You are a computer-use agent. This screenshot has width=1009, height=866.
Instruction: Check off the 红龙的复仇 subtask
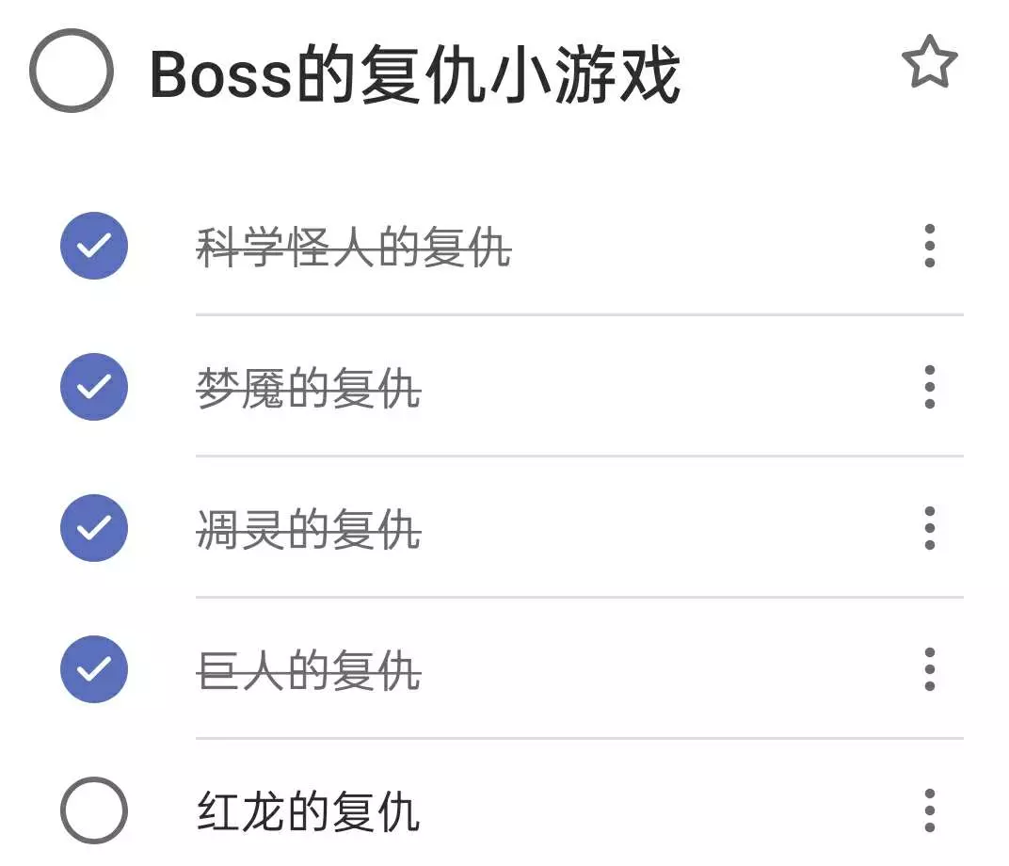pyautogui.click(x=94, y=810)
